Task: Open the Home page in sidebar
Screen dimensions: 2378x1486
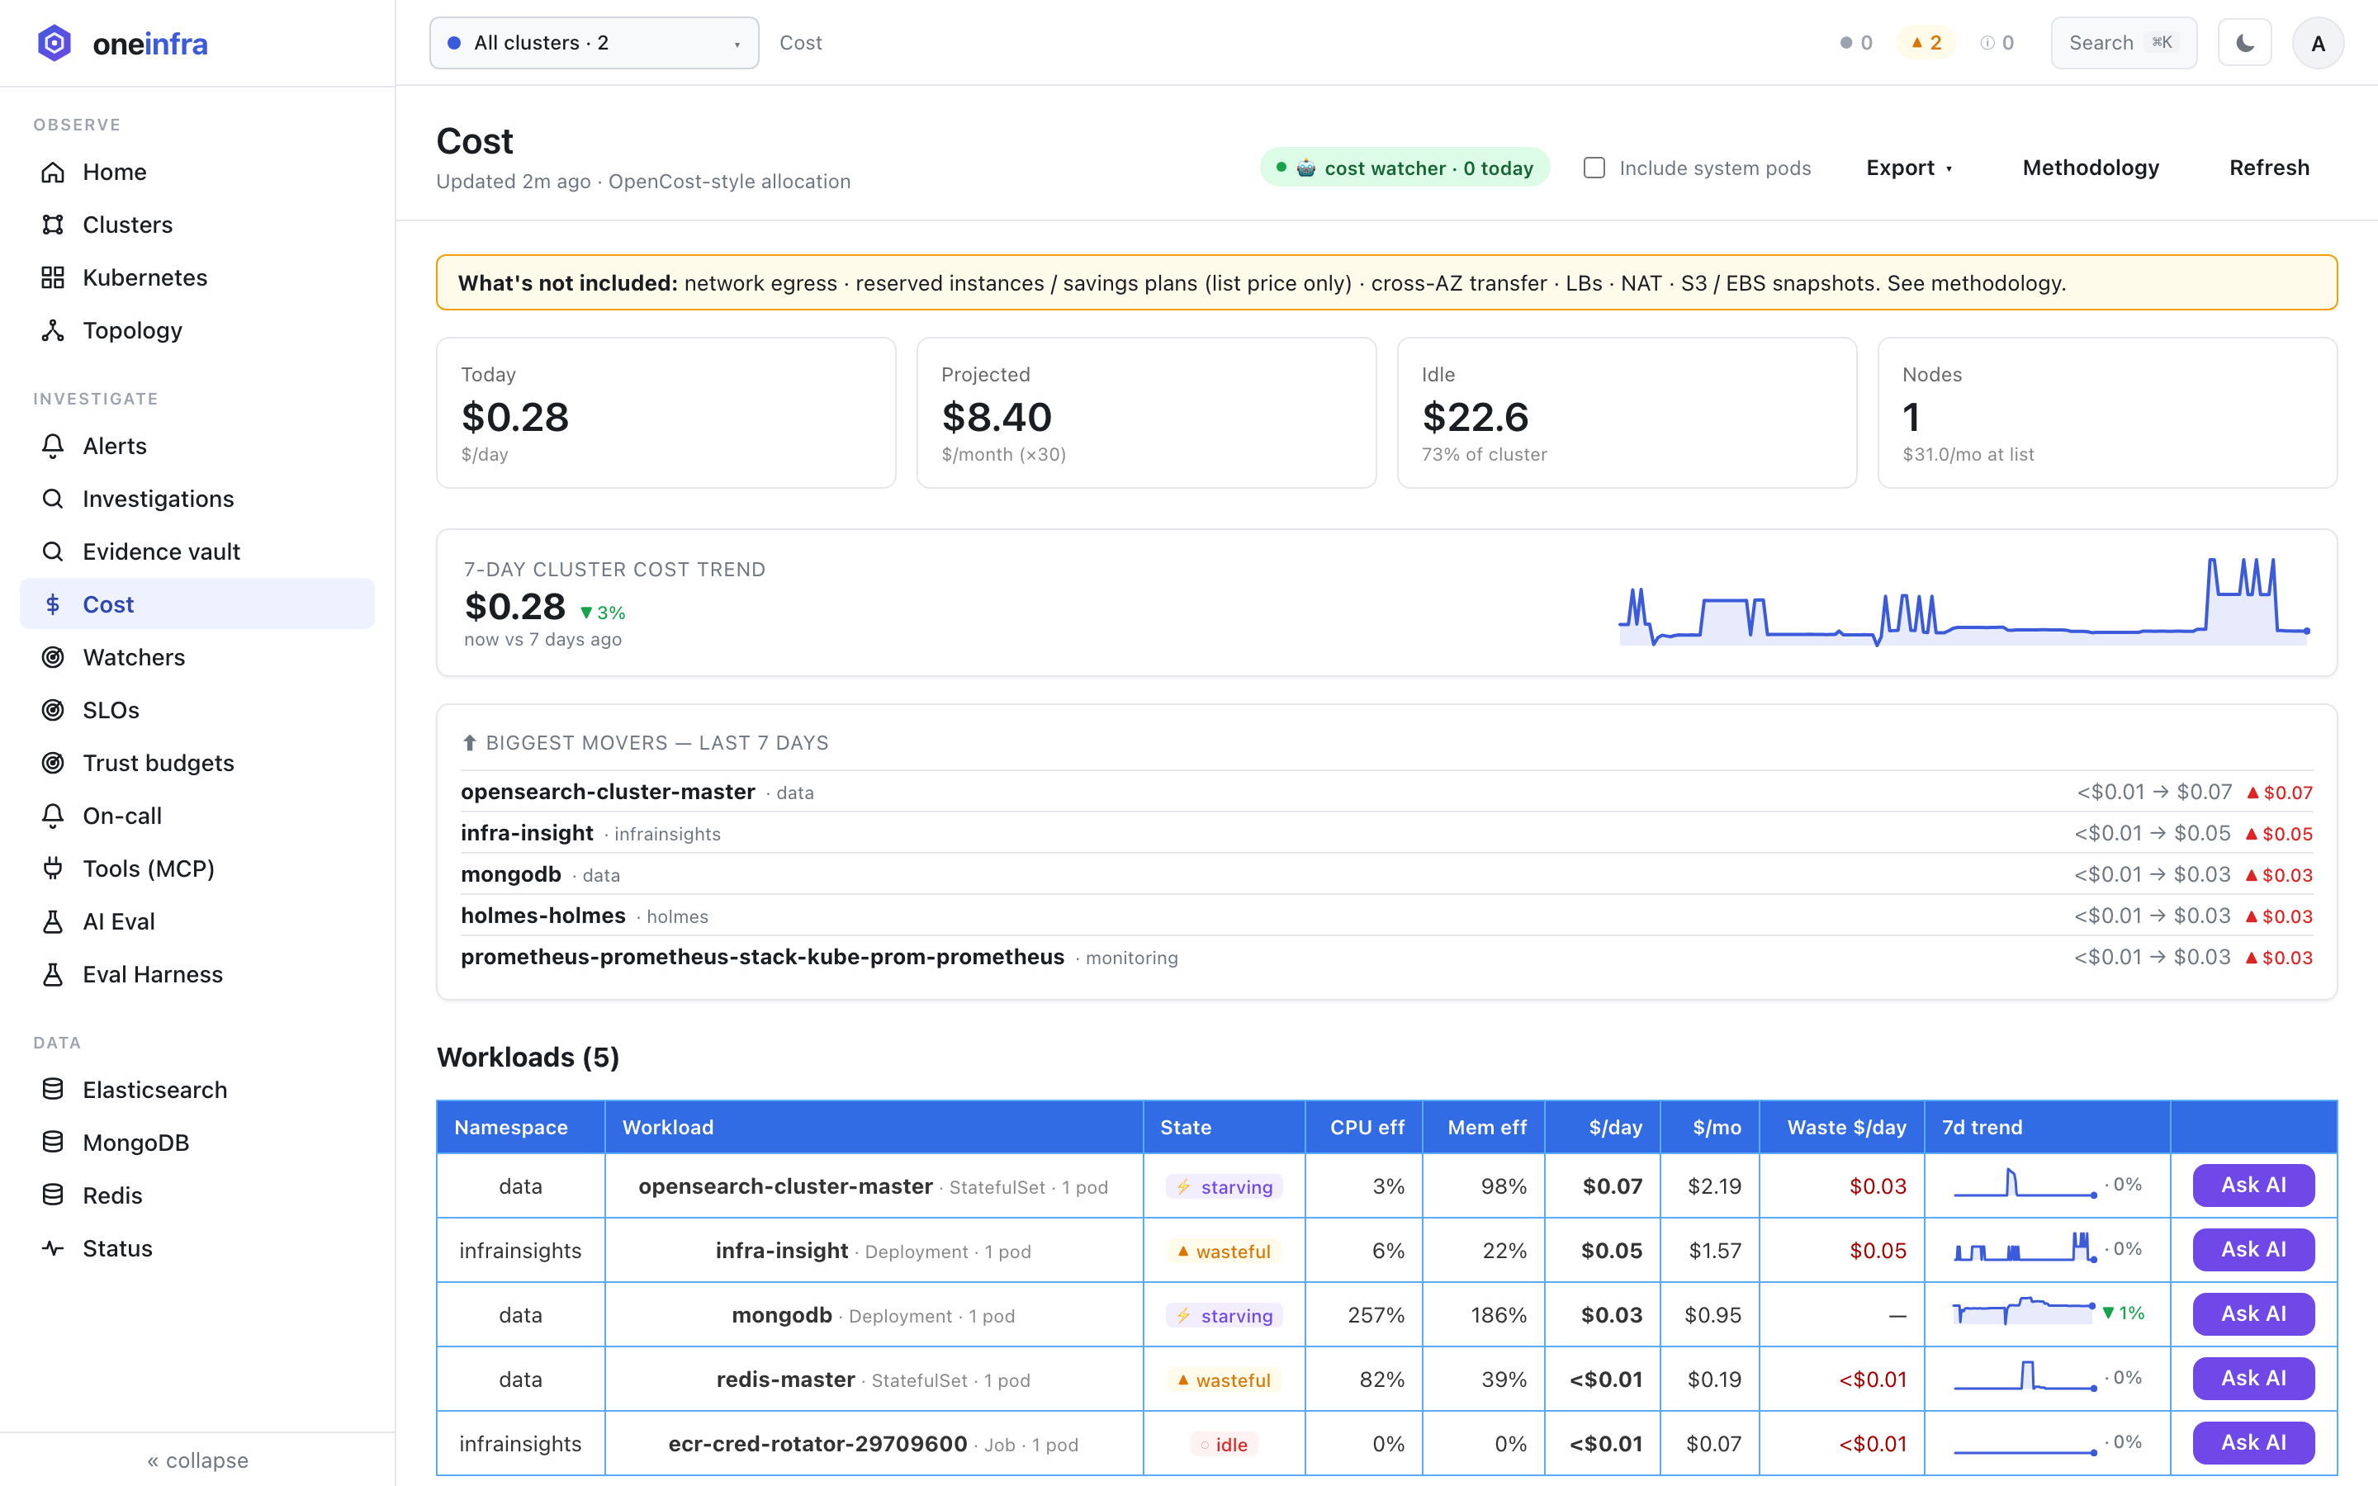Action: 197,172
